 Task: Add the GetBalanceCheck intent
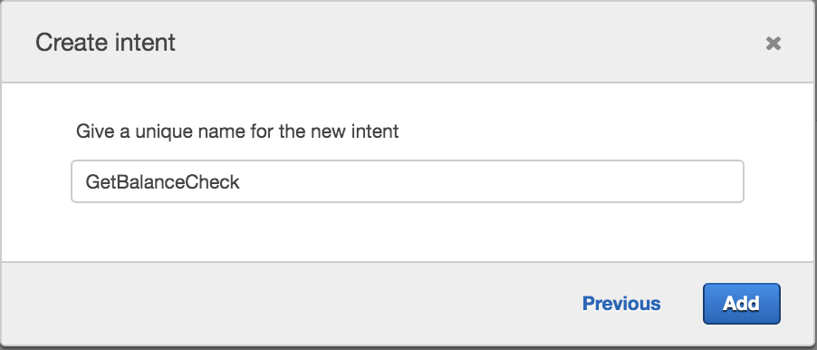pos(742,304)
